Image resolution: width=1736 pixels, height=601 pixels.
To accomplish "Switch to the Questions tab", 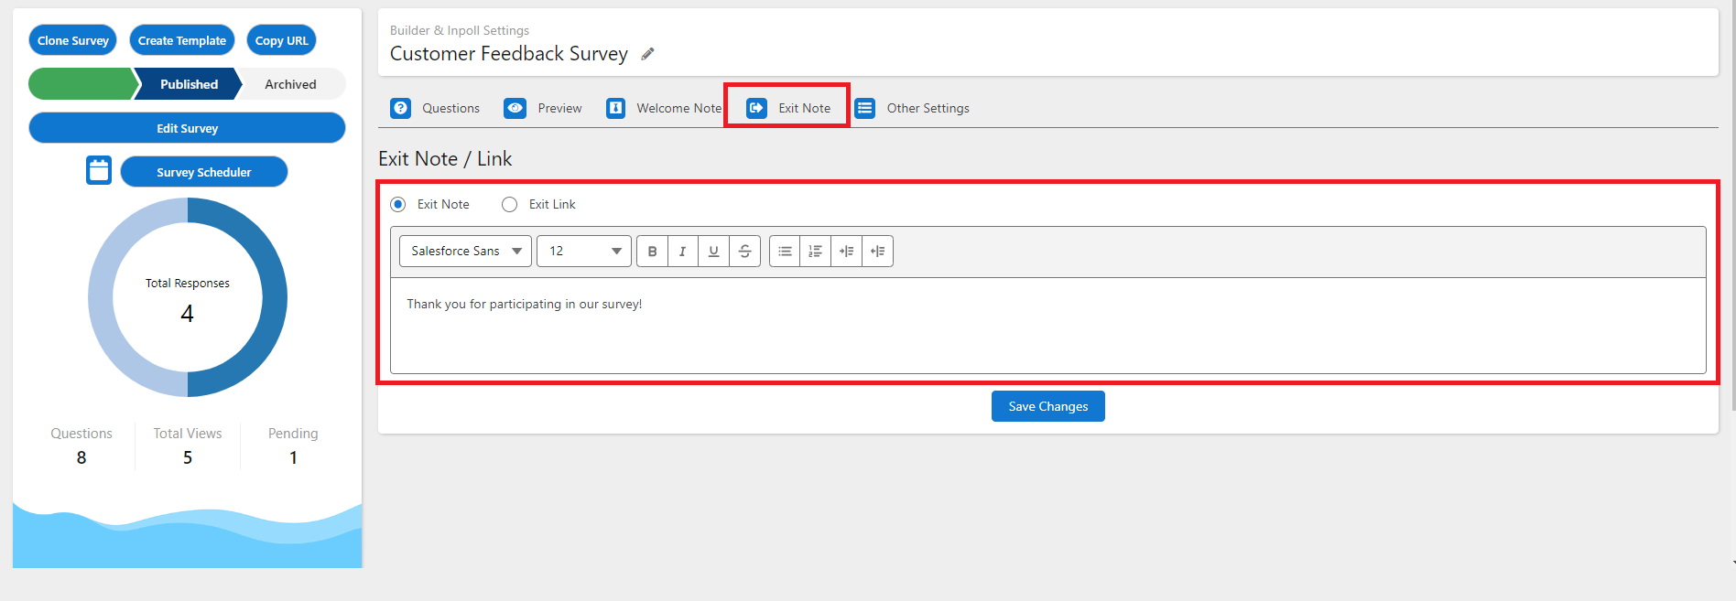I will click(435, 108).
